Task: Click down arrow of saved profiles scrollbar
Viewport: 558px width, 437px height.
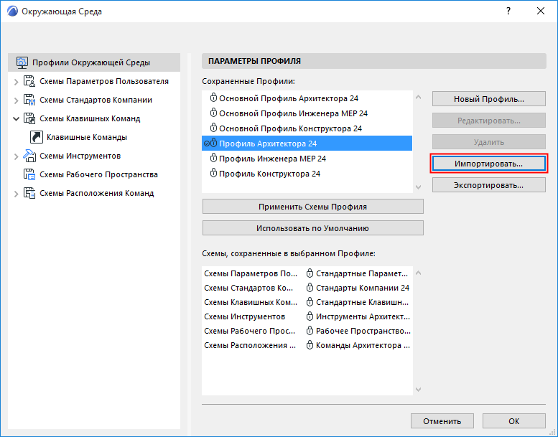Action: pos(419,187)
